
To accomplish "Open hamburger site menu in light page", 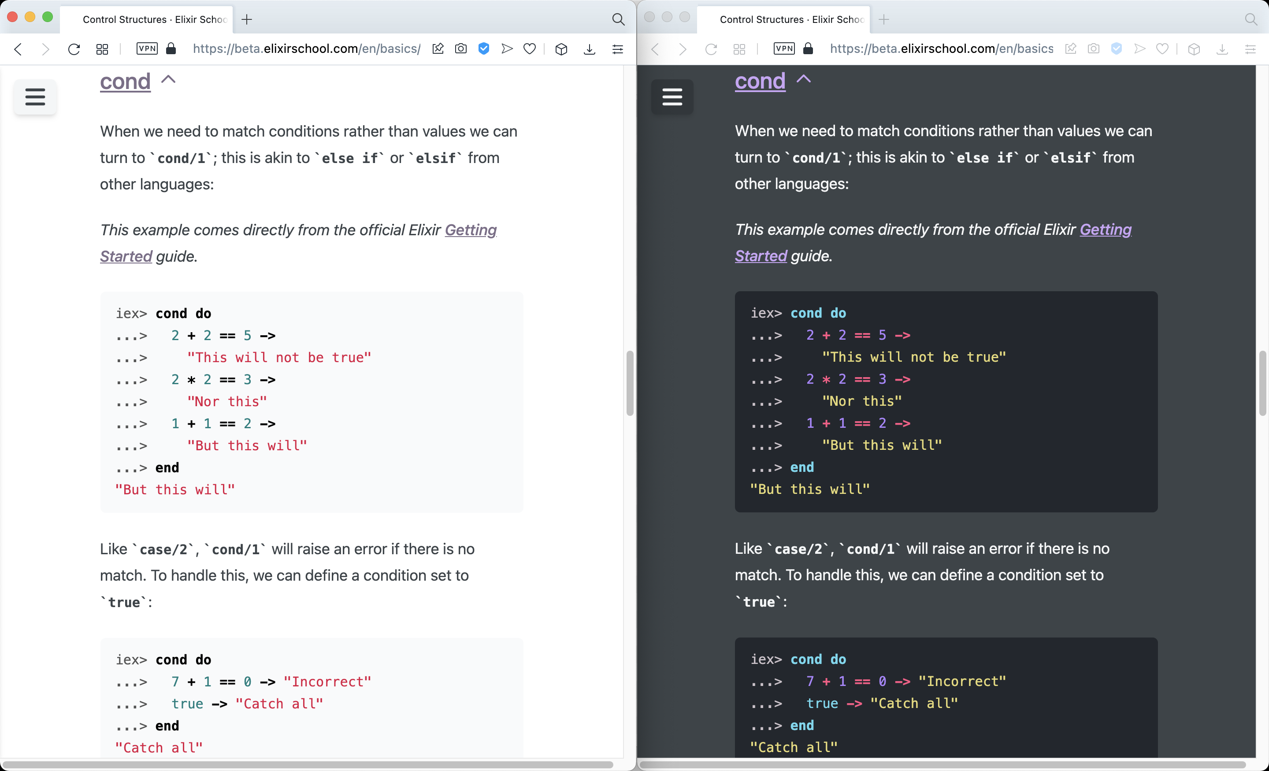I will (35, 96).
